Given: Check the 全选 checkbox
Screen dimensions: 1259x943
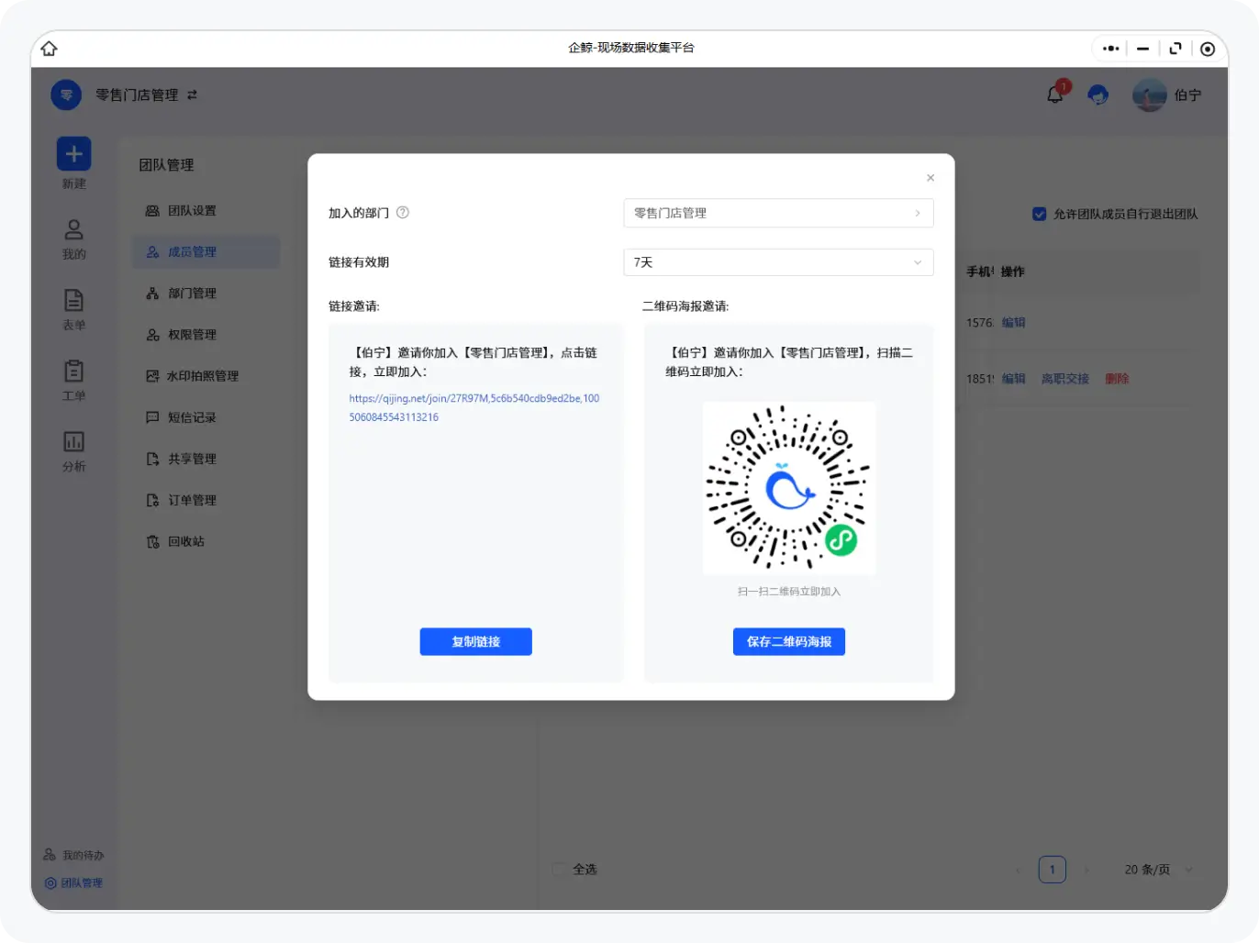Looking at the screenshot, I should click(559, 869).
